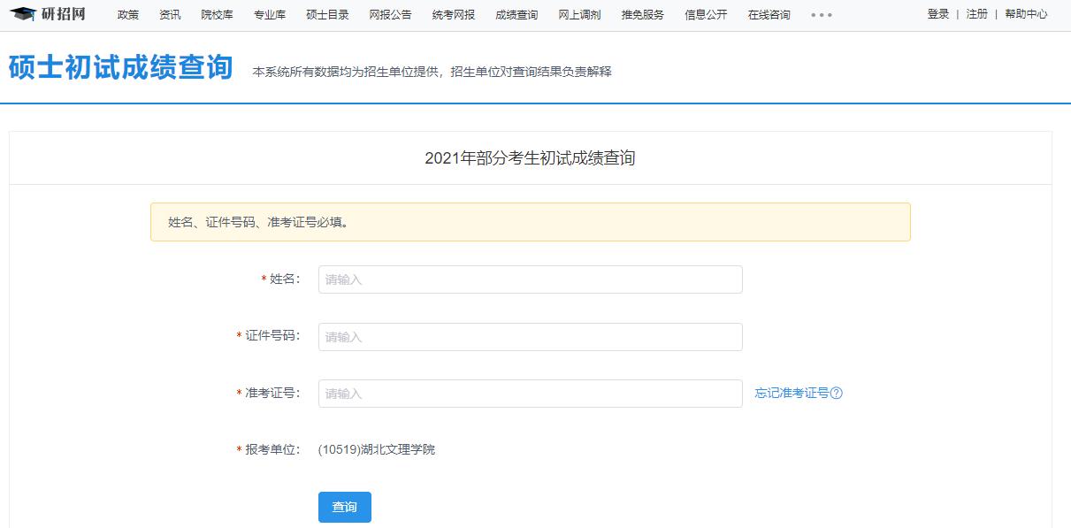Browse the 院校库 section

217,14
